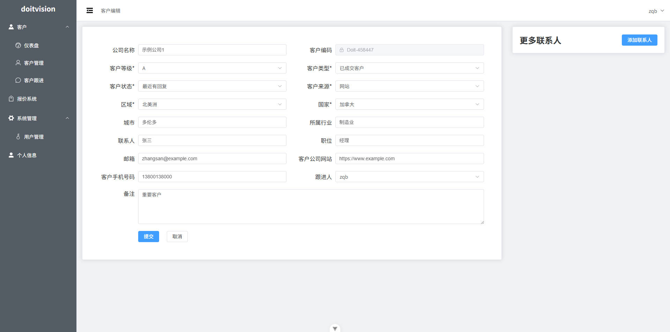Click the down arrow icon at page bottom
This screenshot has width=670, height=332.
click(335, 329)
